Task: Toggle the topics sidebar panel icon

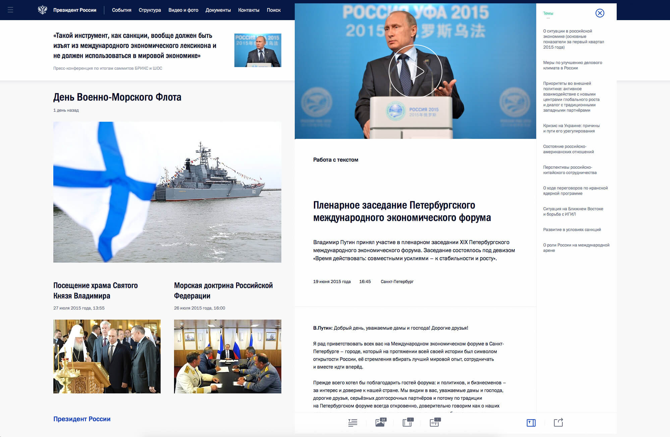Action: 531,423
